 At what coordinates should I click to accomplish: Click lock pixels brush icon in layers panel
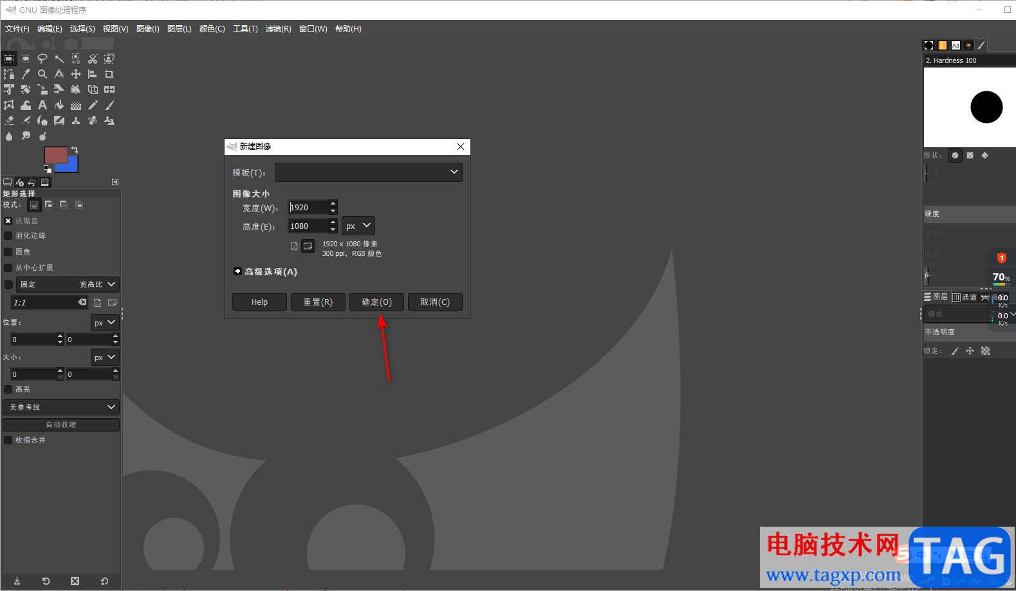coord(955,351)
